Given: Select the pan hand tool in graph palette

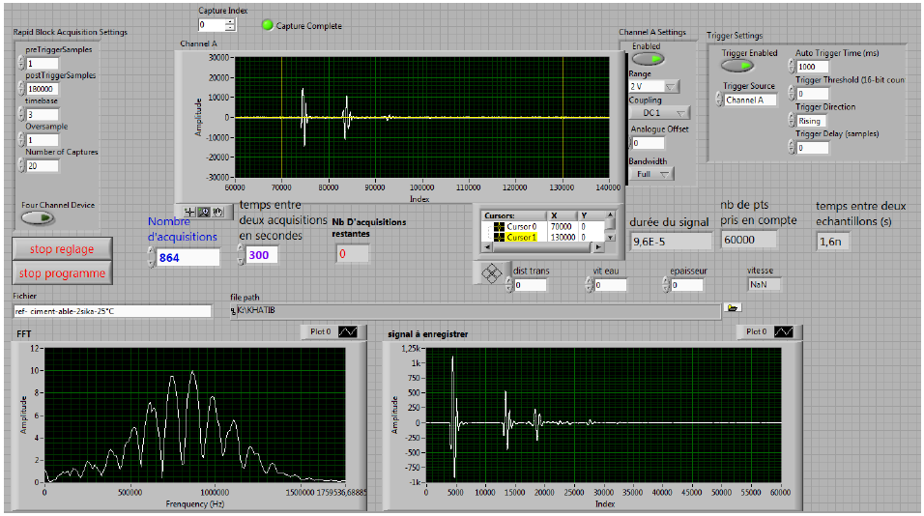Looking at the screenshot, I should coord(217,212).
